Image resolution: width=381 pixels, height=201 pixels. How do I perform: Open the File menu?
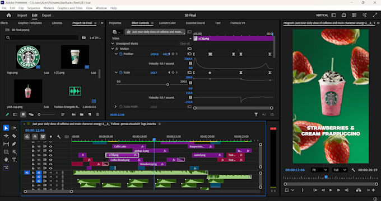point(4,8)
